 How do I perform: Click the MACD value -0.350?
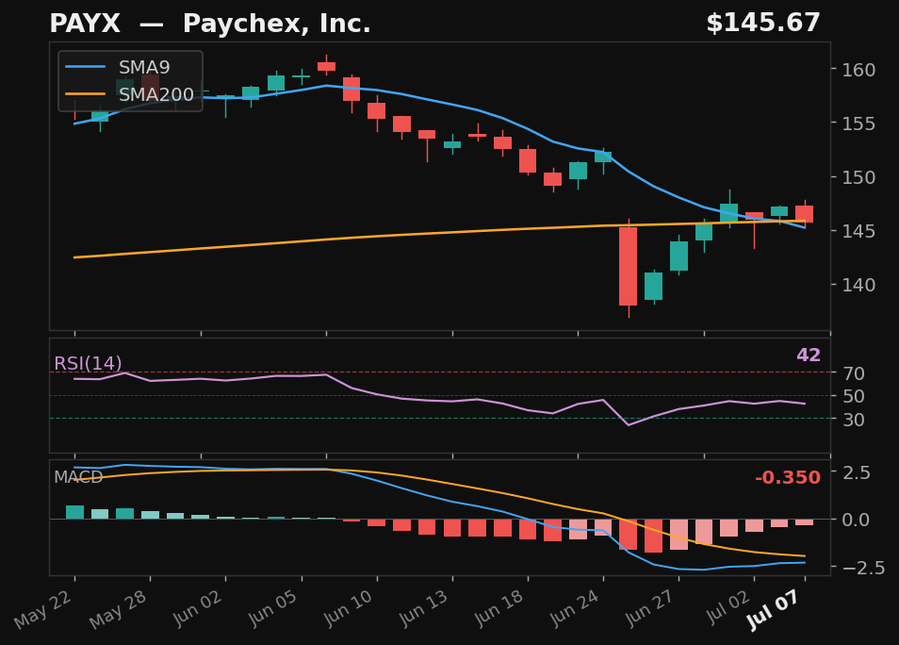pyautogui.click(x=788, y=477)
